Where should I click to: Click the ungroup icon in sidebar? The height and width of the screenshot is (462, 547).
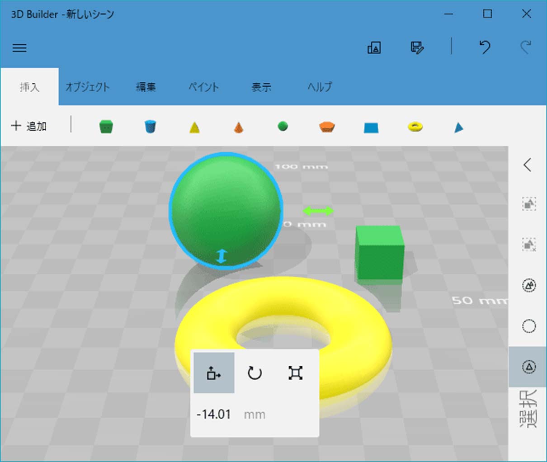pos(529,245)
